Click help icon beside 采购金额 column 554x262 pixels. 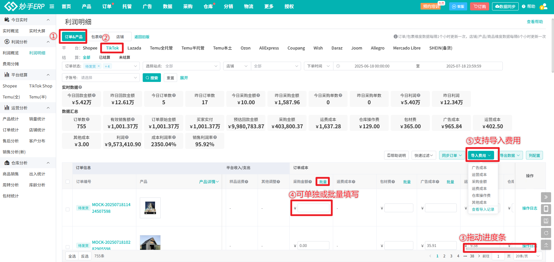point(310,182)
